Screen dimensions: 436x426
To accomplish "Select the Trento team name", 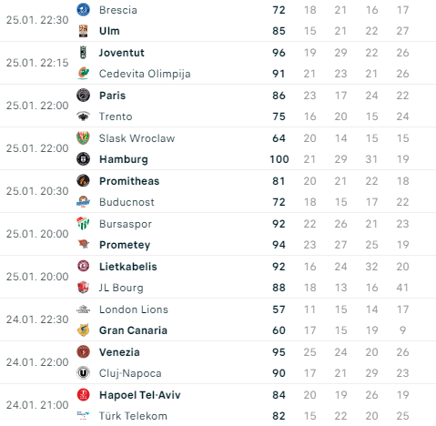I will [116, 117].
